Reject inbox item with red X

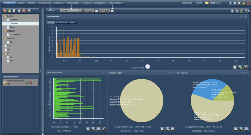click(x=31, y=82)
